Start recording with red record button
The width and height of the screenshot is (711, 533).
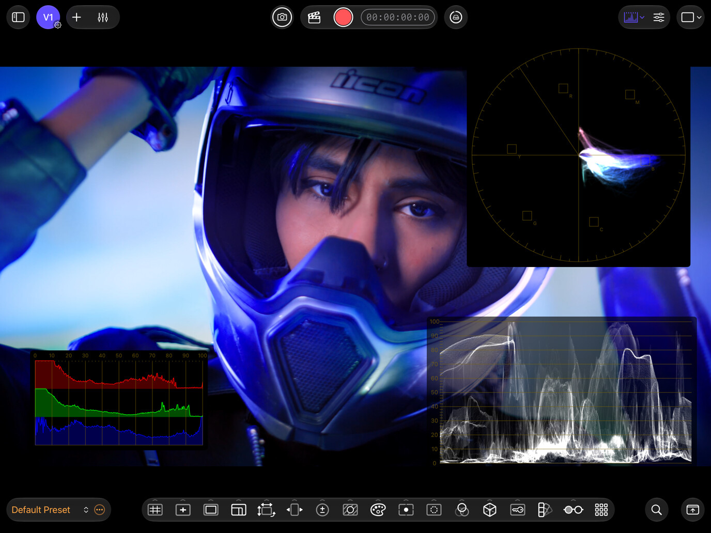point(343,17)
